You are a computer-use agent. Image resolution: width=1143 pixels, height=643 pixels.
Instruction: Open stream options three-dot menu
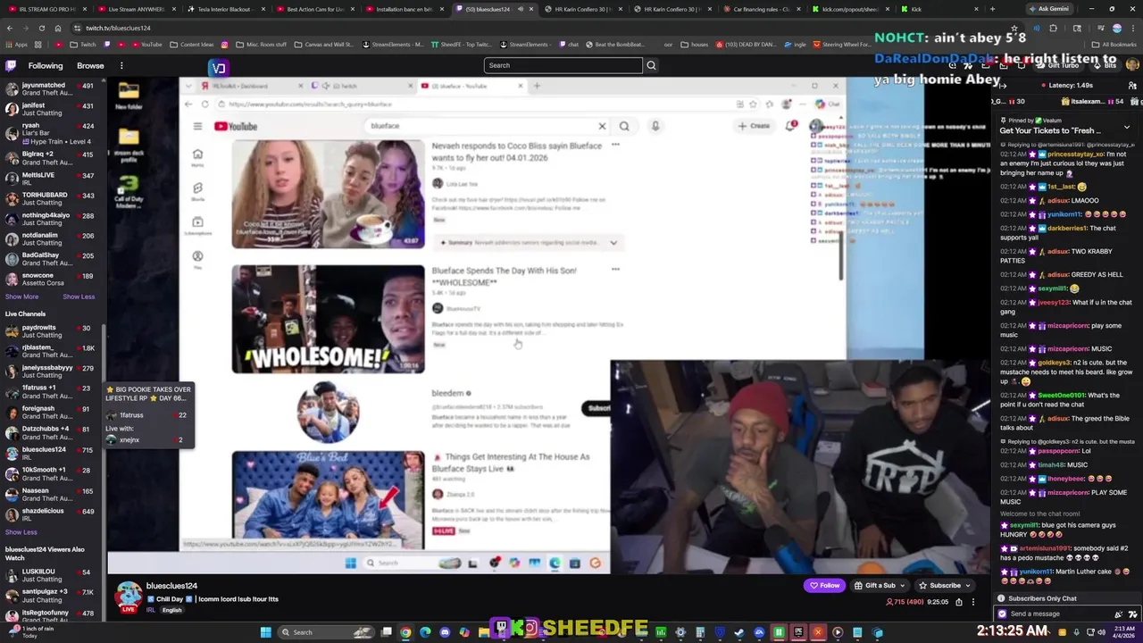tap(973, 602)
